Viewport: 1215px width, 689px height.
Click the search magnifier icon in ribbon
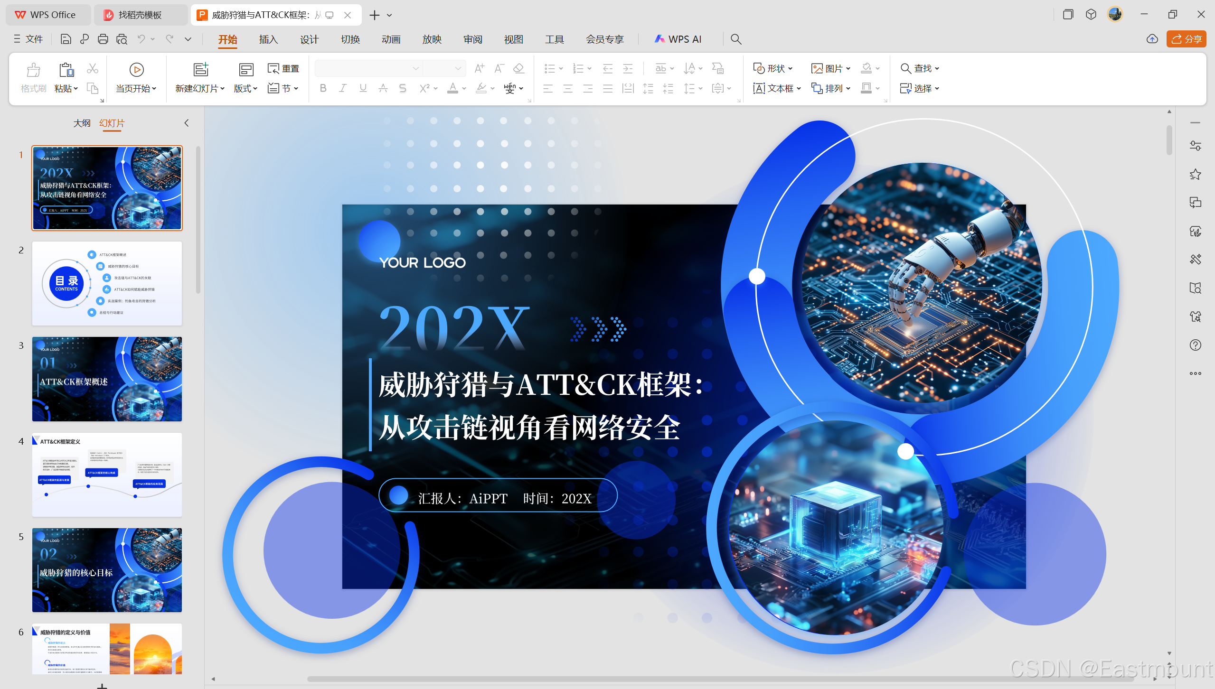click(x=735, y=39)
